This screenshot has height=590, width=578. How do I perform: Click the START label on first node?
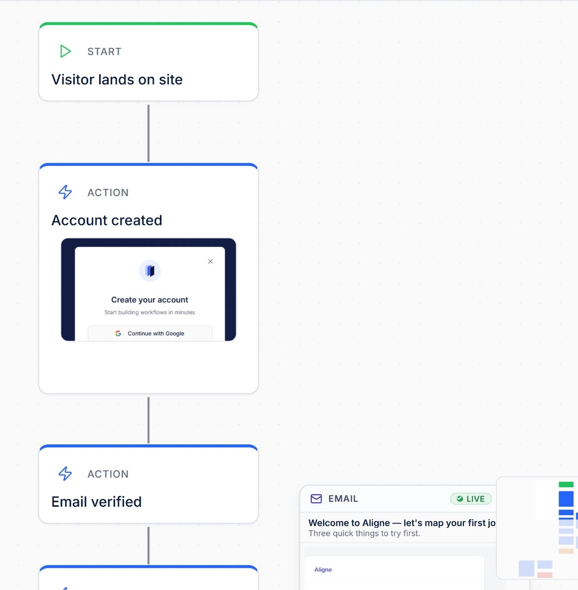(105, 51)
